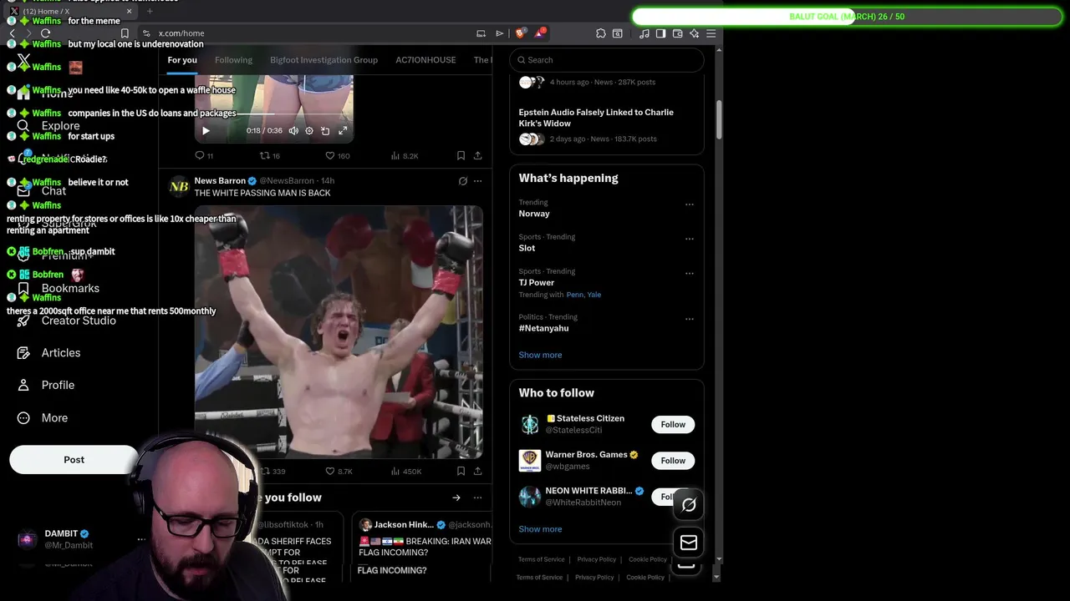Open more options for Slot trend

[690, 238]
